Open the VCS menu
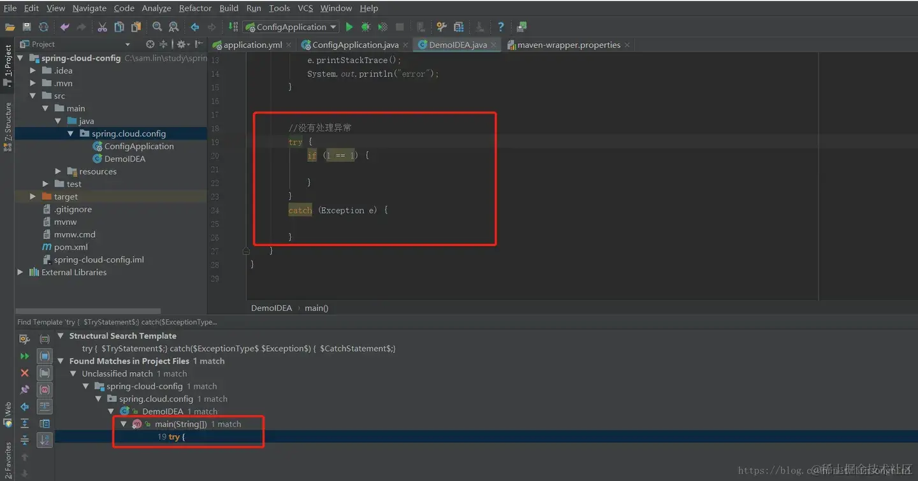This screenshot has width=918, height=481. pyautogui.click(x=305, y=8)
